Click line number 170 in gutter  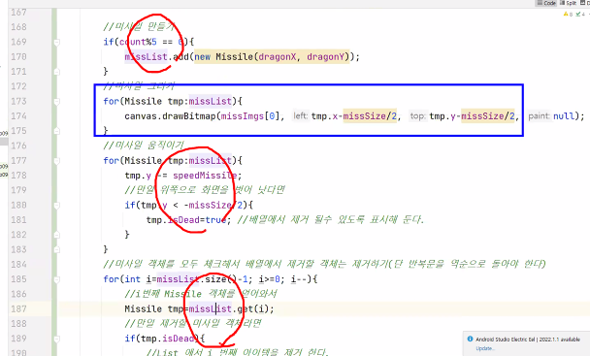point(18,57)
